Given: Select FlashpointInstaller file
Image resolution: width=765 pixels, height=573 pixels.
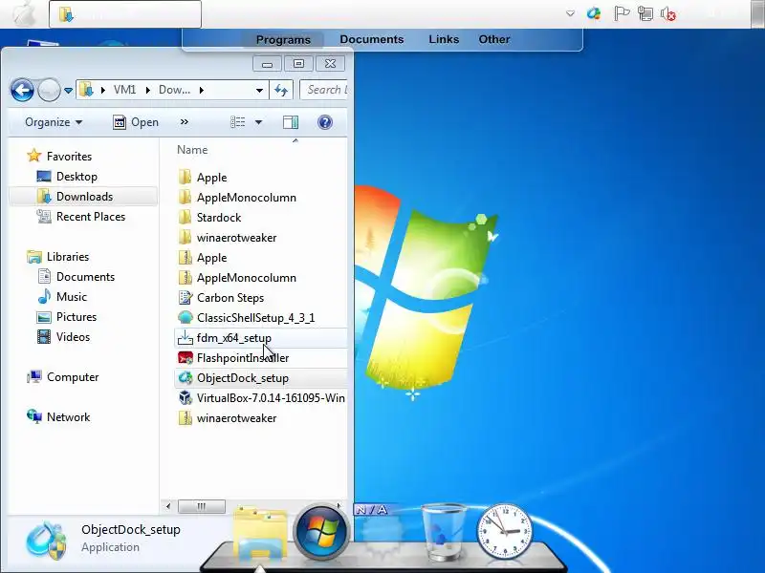Looking at the screenshot, I should click(243, 358).
